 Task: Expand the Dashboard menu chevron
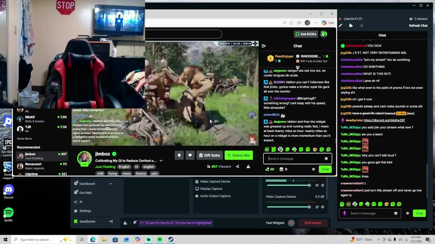[x=110, y=184]
